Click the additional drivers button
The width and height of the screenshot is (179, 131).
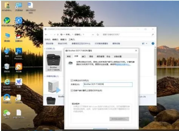click(x=119, y=119)
